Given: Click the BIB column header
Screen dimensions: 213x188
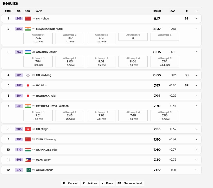Looking at the screenshot, I should (x=19, y=11).
